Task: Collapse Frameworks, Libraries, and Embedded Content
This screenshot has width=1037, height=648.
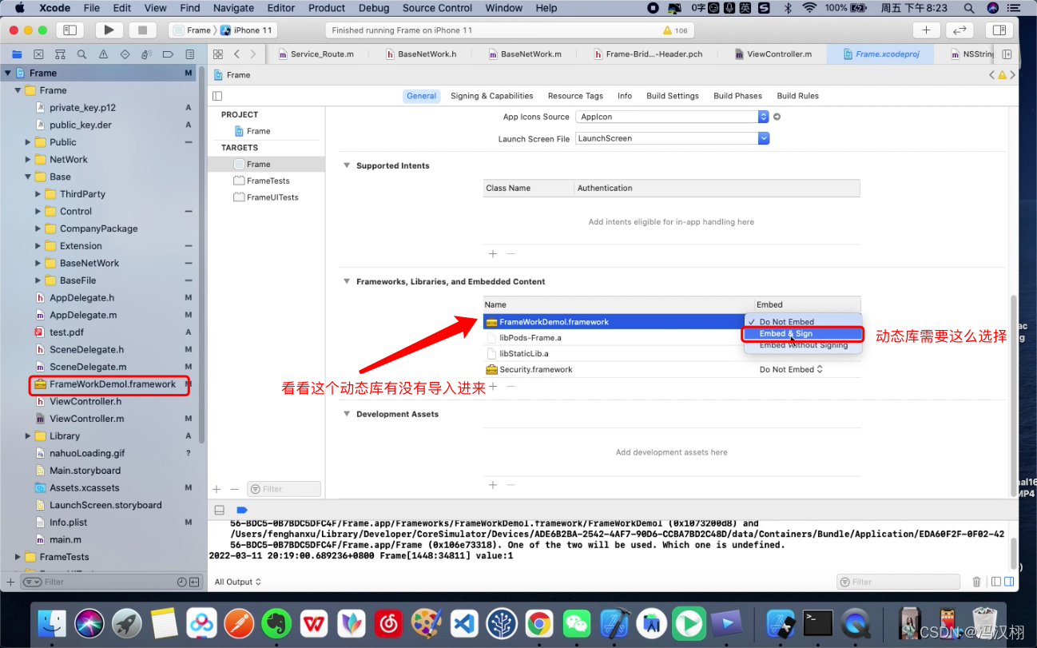Action: tap(347, 281)
